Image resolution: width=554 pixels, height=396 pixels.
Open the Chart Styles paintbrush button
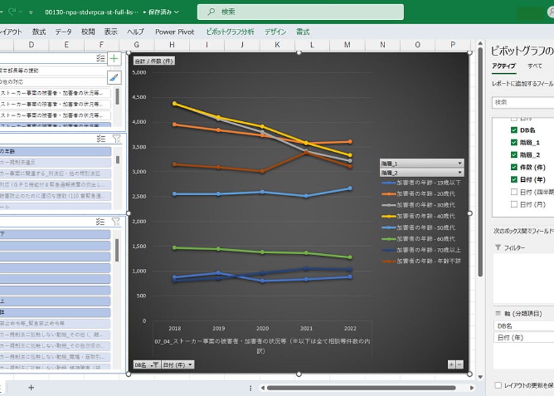[114, 77]
